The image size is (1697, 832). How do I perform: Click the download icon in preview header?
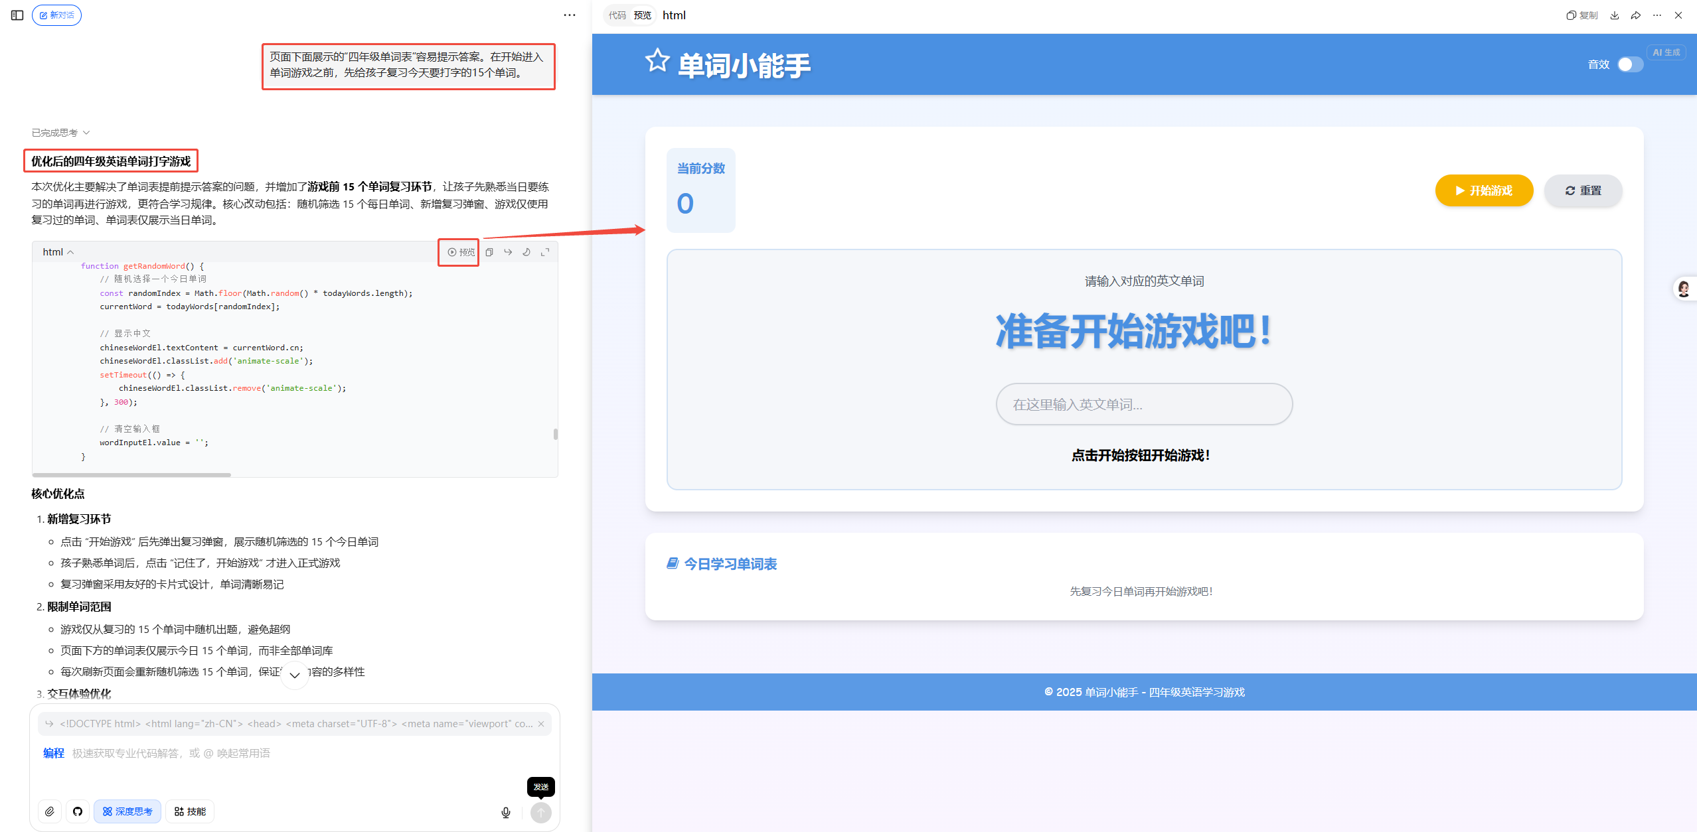(x=1615, y=15)
